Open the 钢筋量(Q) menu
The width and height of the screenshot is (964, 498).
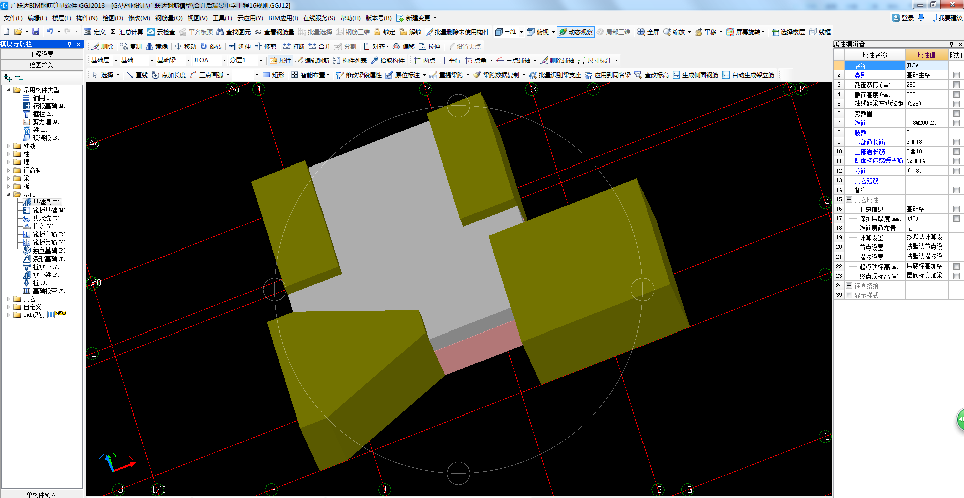tap(169, 18)
